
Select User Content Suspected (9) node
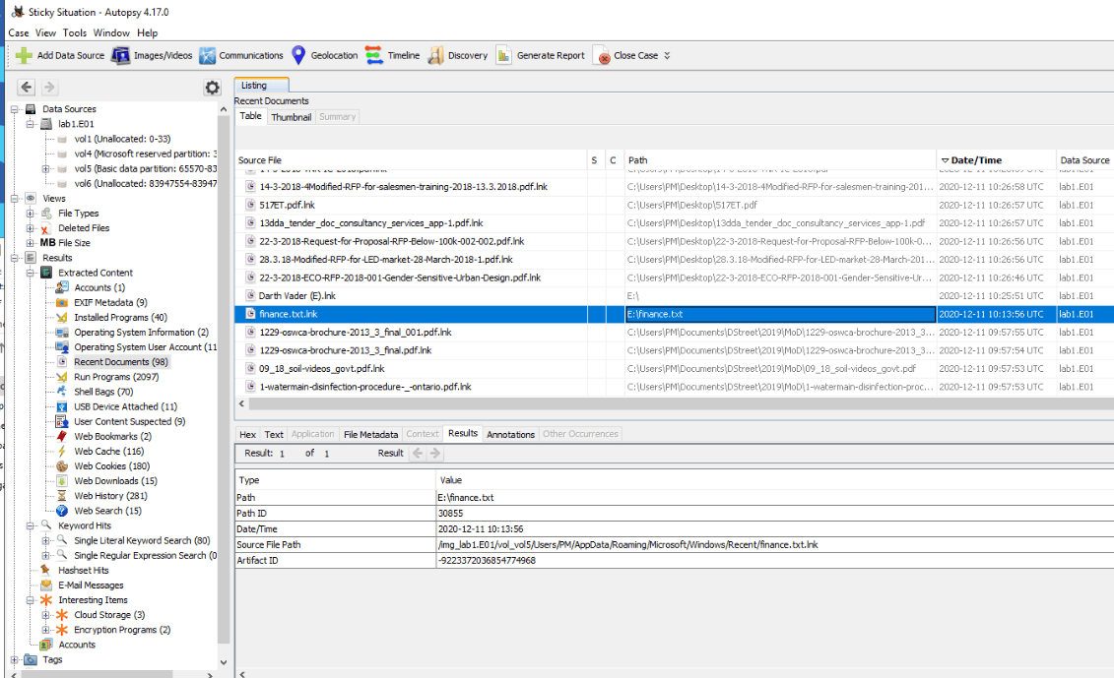(x=129, y=422)
